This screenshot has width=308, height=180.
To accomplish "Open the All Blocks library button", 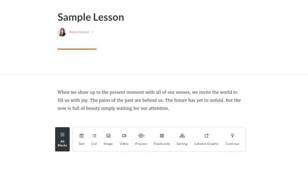I will 62,139.
